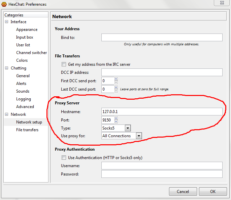Collapse the Interface category tree
This screenshot has height=200, width=231.
coord(6,22)
